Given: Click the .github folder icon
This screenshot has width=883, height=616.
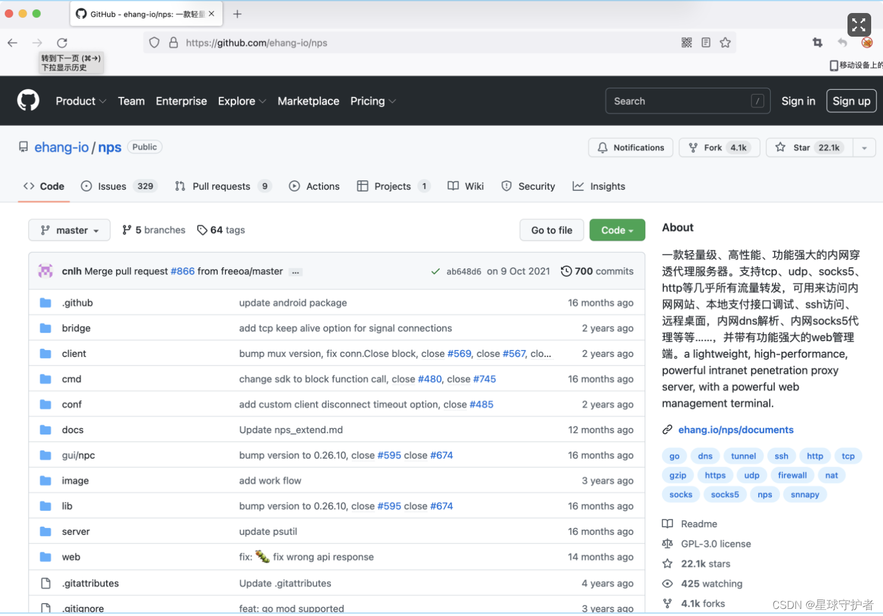Looking at the screenshot, I should (46, 303).
